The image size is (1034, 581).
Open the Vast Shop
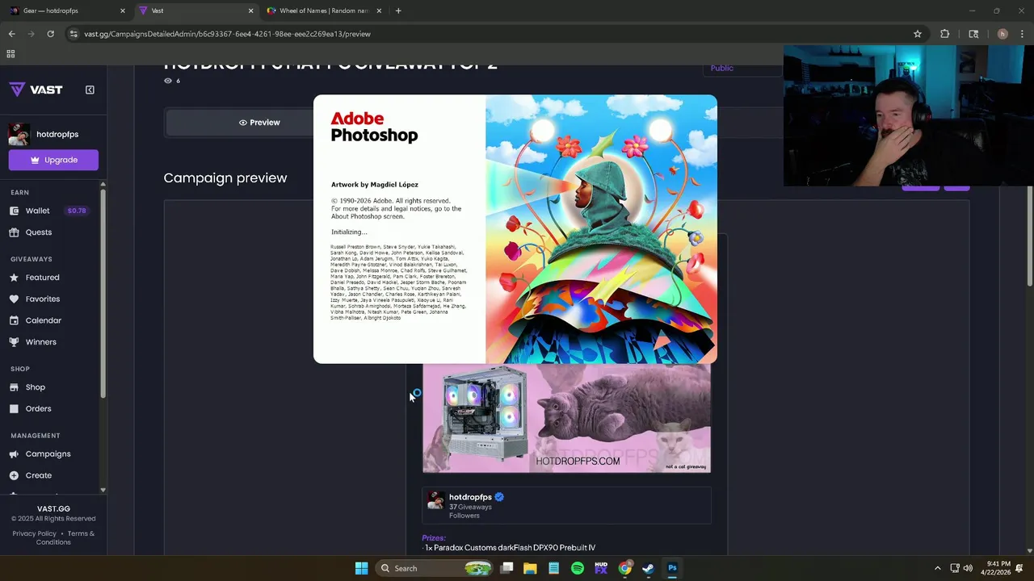[x=35, y=387]
